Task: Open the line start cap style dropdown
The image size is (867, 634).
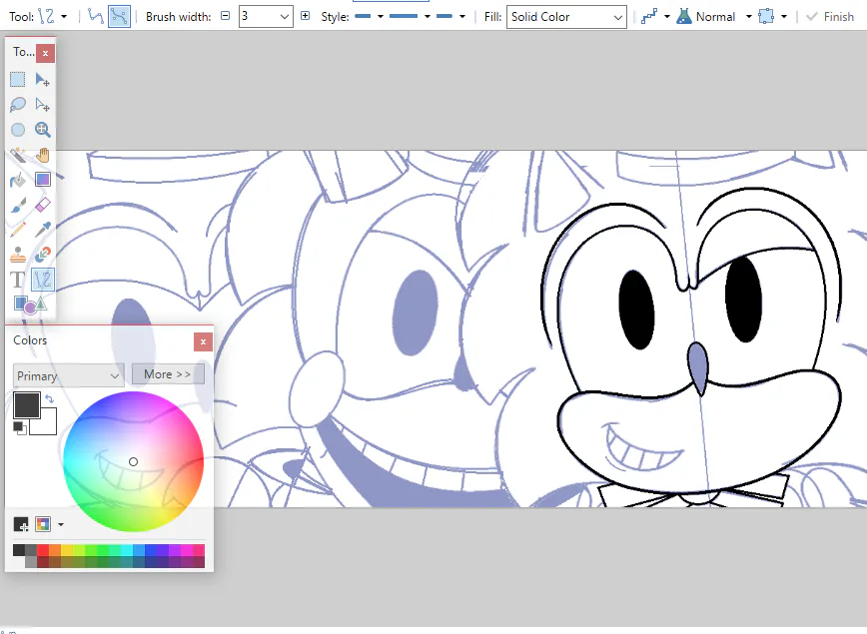Action: tap(381, 17)
